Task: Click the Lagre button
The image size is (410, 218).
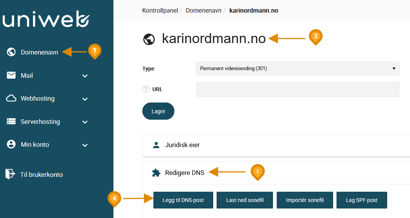Action: pos(158,111)
